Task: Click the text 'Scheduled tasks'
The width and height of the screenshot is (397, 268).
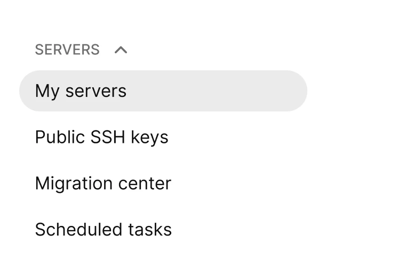Action: (x=103, y=230)
